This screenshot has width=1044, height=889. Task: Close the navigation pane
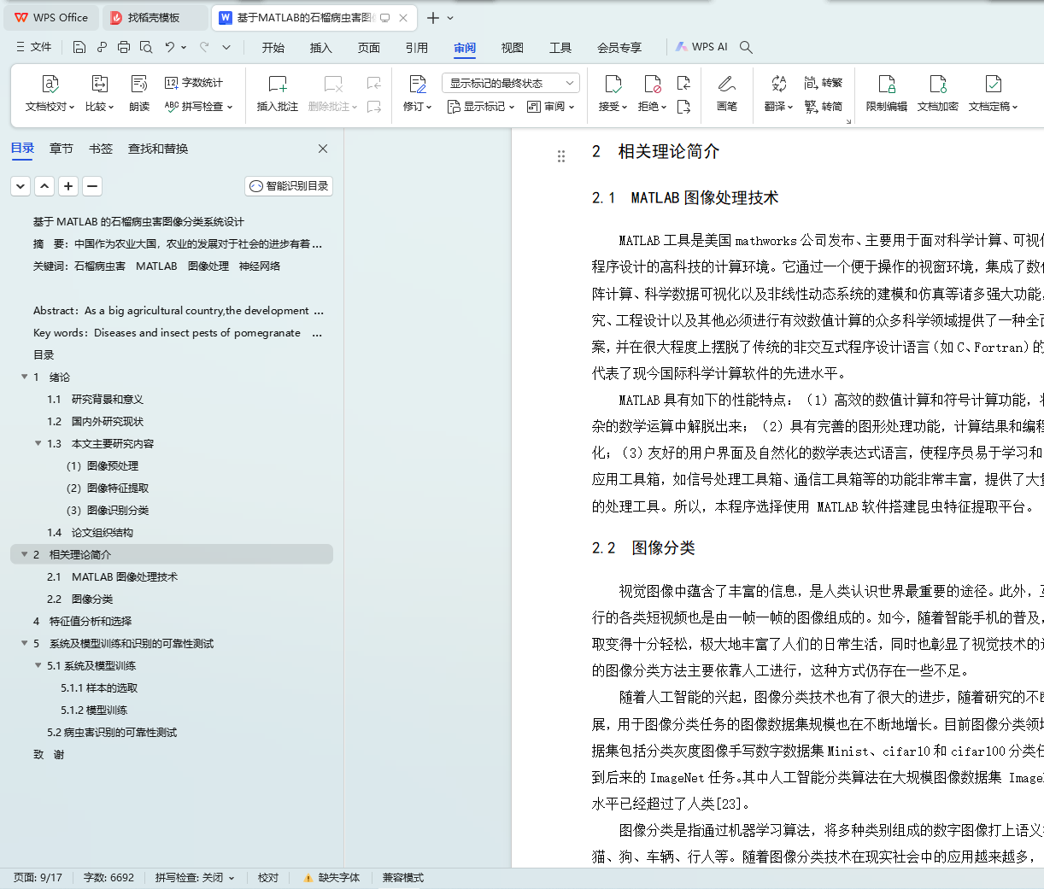323,149
